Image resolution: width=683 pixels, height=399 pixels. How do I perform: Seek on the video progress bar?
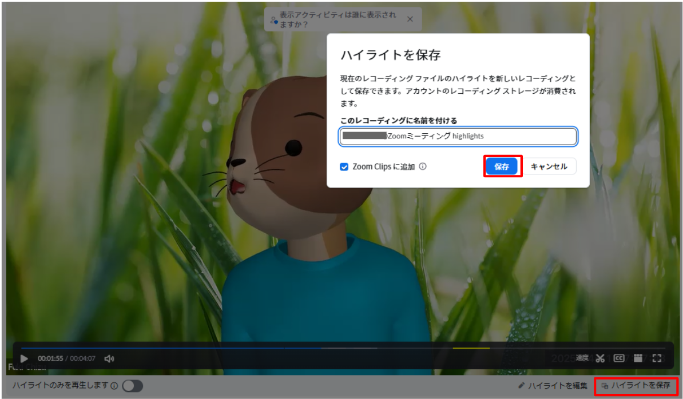pos(343,348)
